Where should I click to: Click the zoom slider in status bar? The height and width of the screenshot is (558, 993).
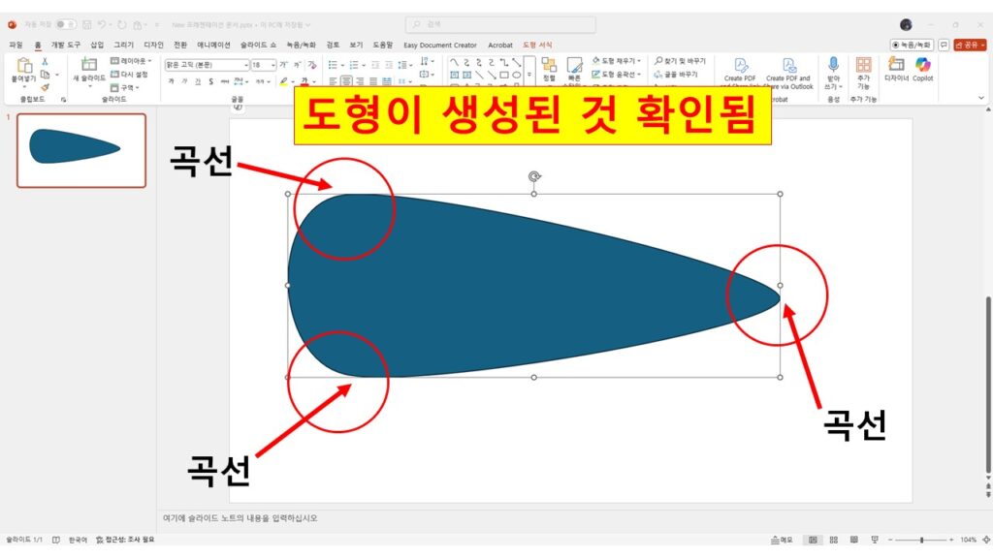click(920, 540)
